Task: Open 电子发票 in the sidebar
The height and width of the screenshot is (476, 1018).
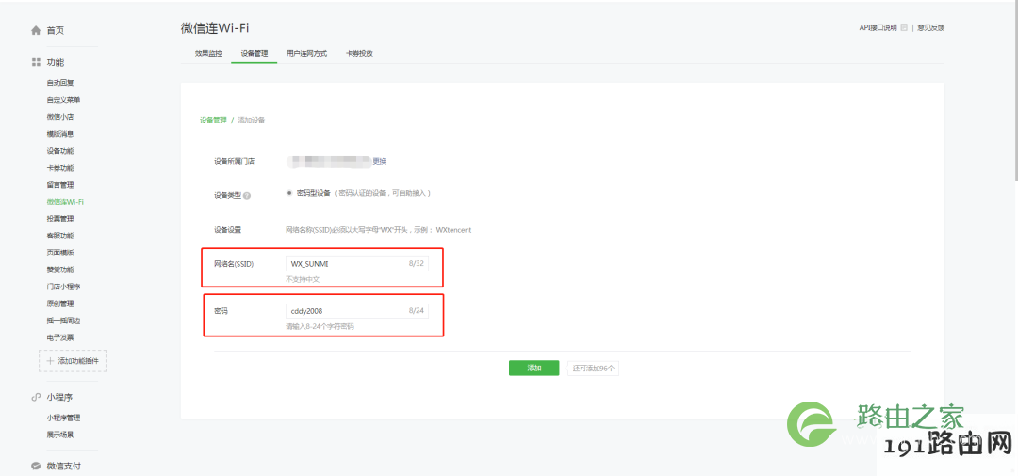Action: tap(59, 337)
